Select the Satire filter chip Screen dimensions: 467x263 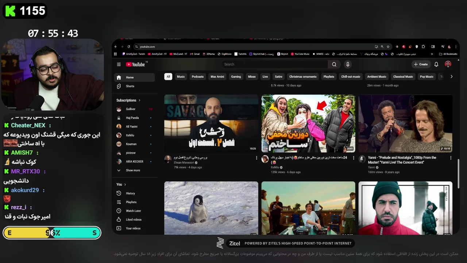tap(279, 77)
